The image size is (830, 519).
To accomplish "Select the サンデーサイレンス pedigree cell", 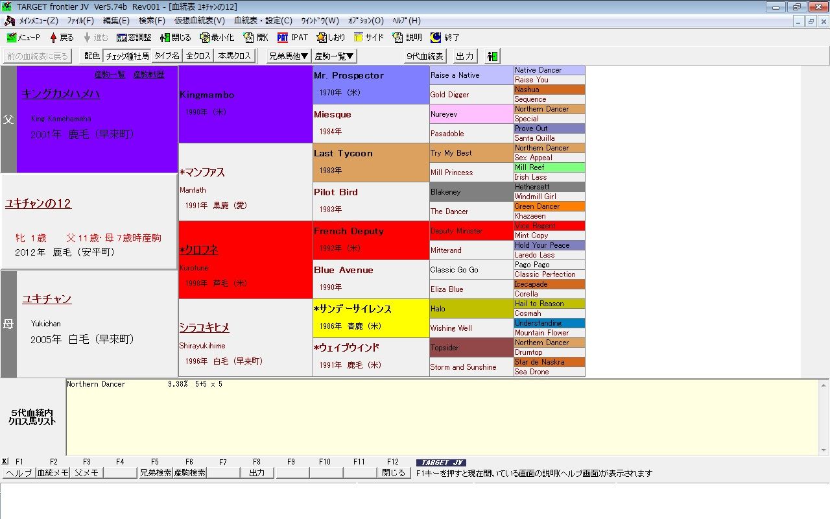I will point(372,319).
